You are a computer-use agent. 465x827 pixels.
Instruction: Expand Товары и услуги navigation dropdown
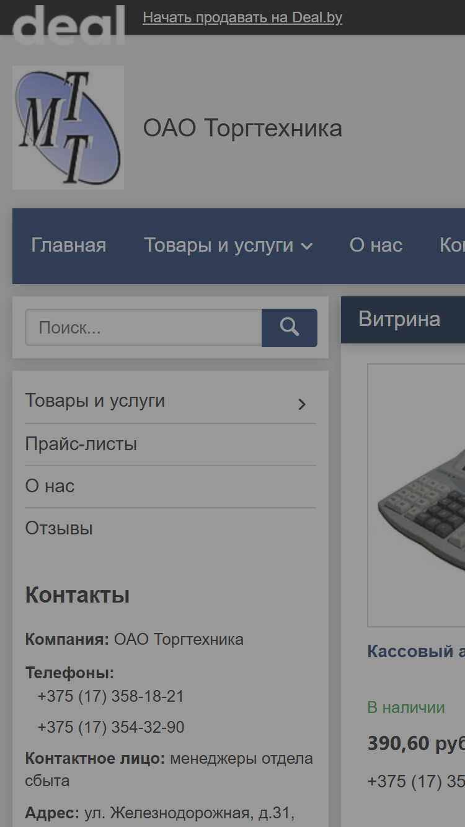229,245
